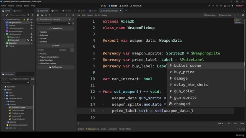Click the Filter Properties input field
This screenshot has width=246, height=138.
coord(53,23)
